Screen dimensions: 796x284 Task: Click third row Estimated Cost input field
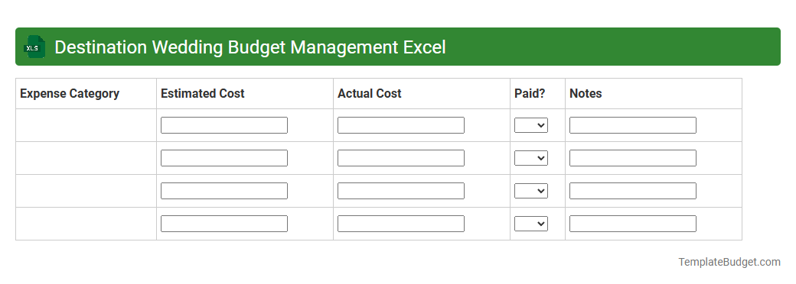(x=223, y=191)
